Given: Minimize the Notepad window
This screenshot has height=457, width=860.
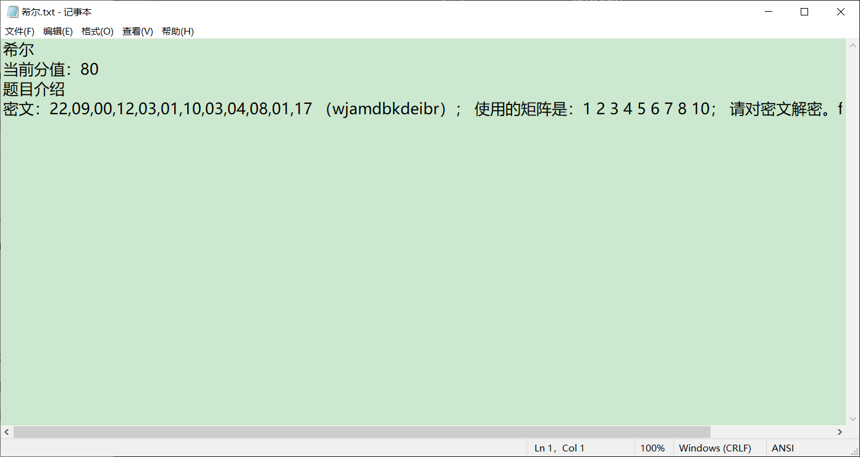Looking at the screenshot, I should (769, 12).
